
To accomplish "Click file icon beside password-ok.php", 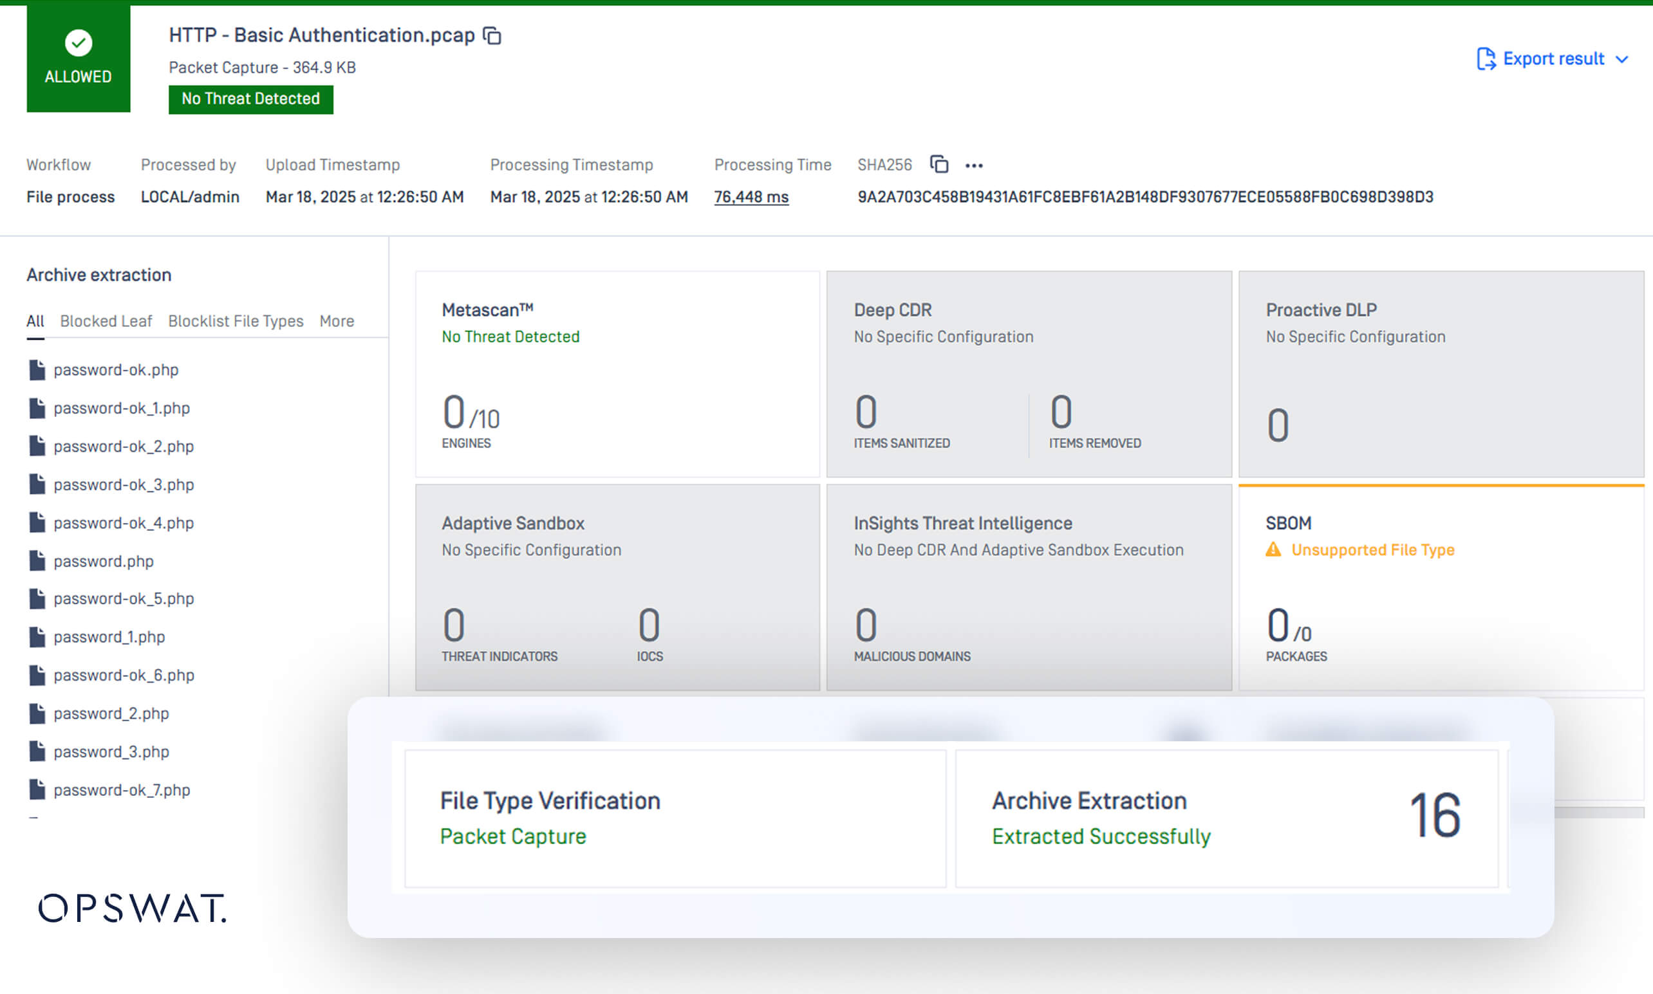I will coord(37,370).
